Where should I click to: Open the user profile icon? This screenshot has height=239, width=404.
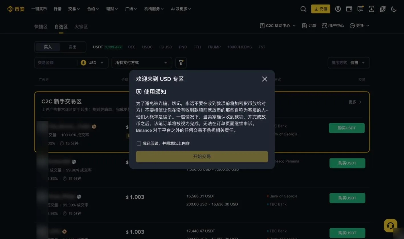(x=338, y=9)
